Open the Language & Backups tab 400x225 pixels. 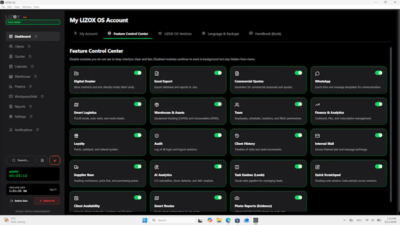[220, 33]
